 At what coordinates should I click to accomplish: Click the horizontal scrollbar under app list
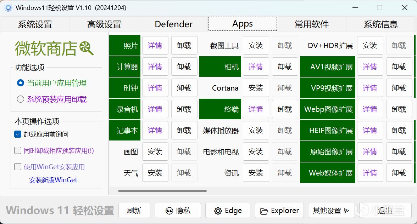click(x=162, y=191)
